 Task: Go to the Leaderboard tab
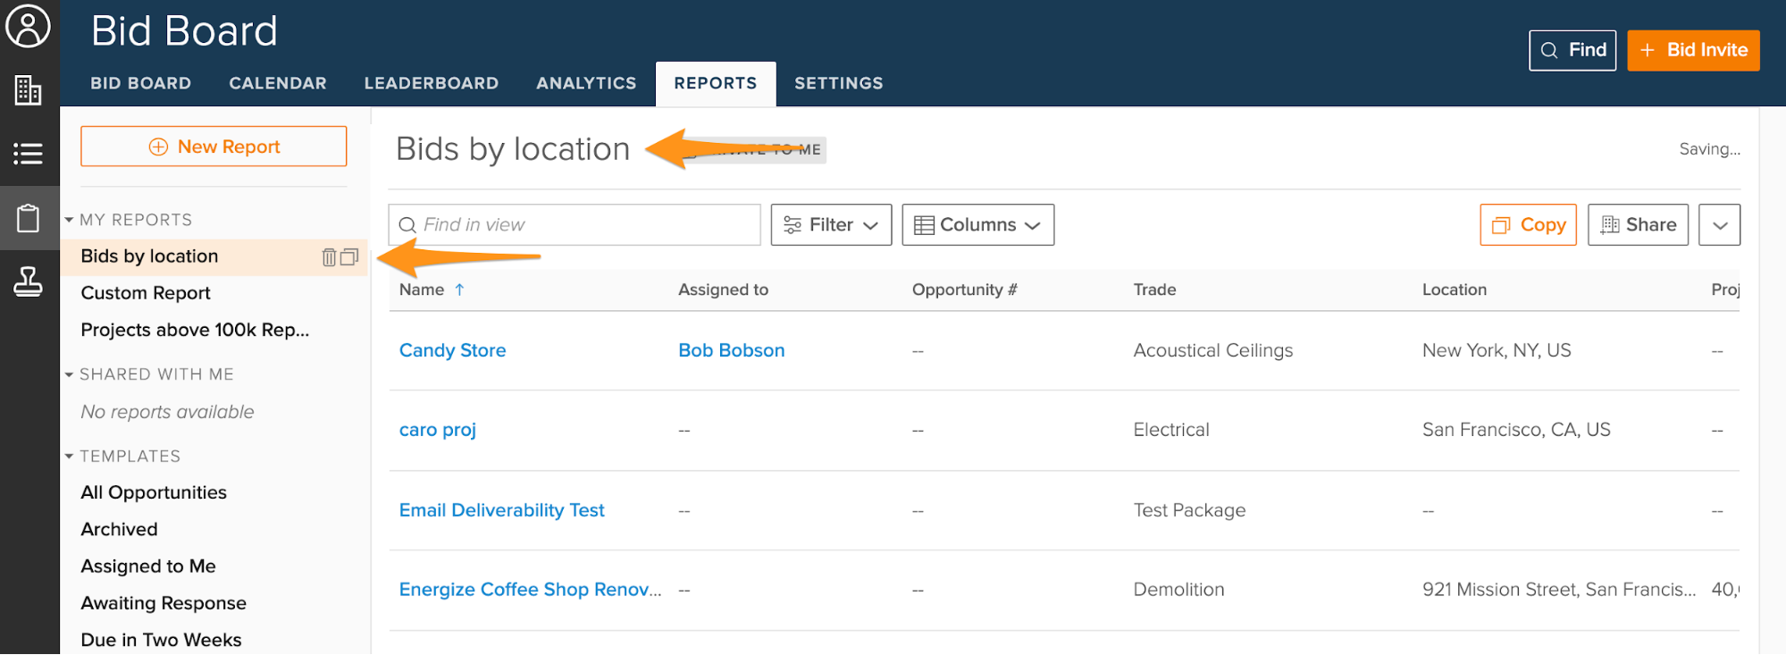pos(431,83)
